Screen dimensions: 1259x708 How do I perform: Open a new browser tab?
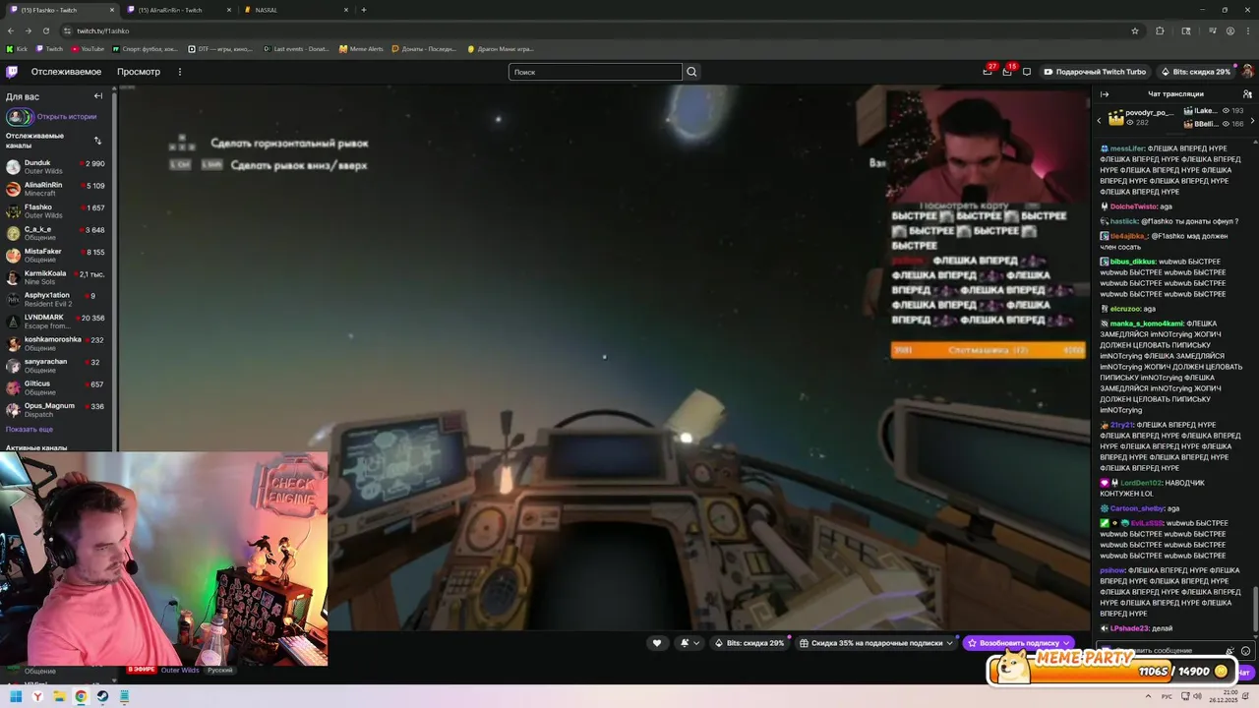364,10
